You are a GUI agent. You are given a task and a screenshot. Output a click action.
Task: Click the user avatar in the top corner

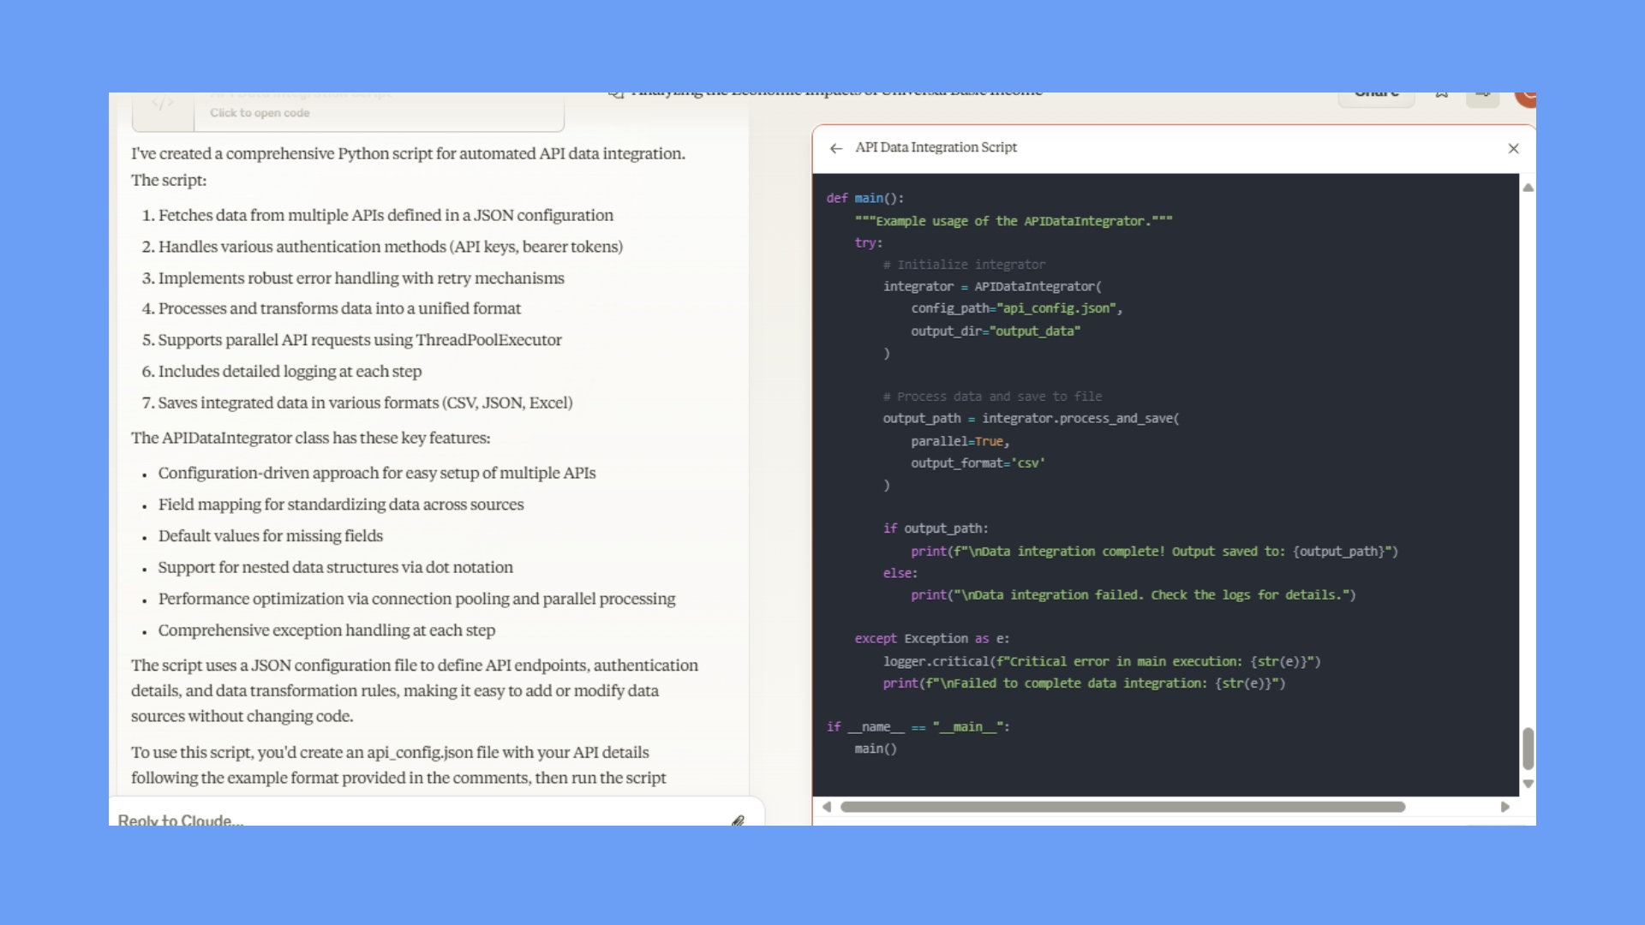pyautogui.click(x=1525, y=98)
